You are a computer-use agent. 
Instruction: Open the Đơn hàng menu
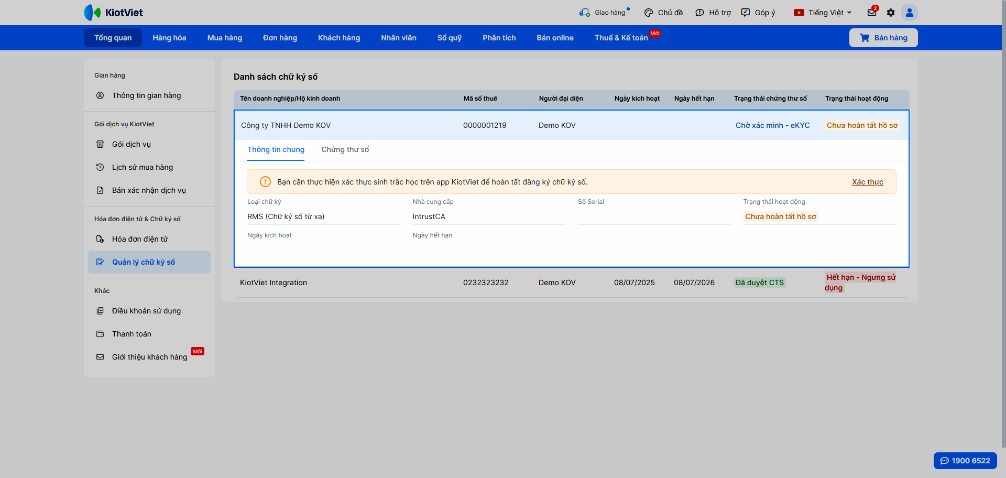coord(280,38)
